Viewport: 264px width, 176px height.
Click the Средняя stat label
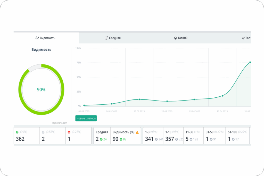(x=102, y=132)
